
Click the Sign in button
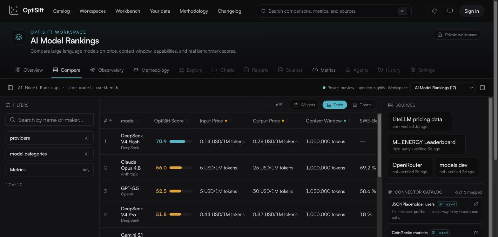[x=472, y=11]
